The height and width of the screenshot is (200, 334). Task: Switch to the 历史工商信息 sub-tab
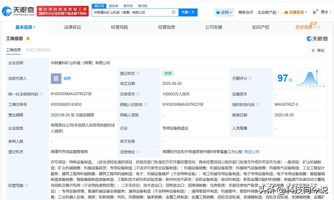click(x=38, y=50)
